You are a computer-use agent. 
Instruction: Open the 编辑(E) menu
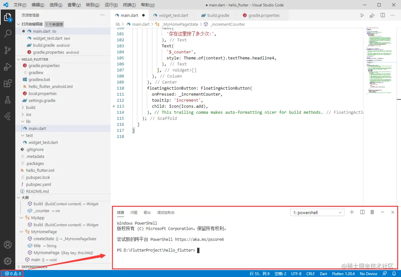point(38,5)
